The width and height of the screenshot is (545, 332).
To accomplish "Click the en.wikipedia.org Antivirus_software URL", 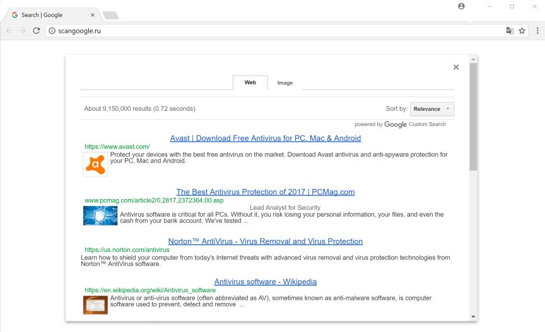I will click(149, 290).
